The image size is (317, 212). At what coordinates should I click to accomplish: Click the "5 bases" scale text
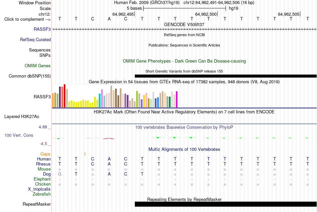coord(134,8)
